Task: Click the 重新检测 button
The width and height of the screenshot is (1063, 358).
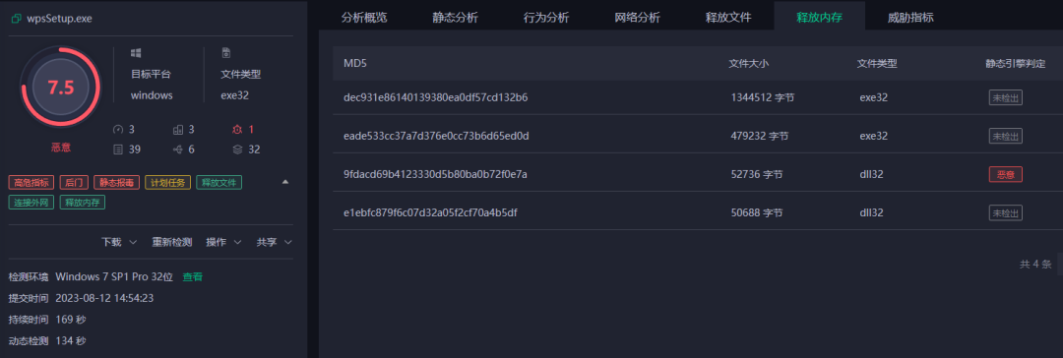Action: coord(171,242)
